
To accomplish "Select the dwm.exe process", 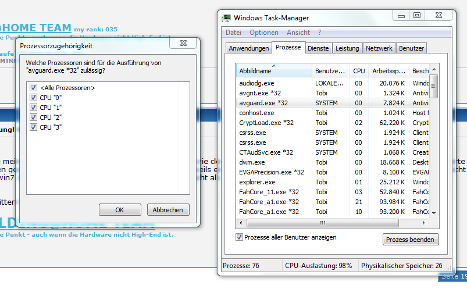I will coord(333,162).
